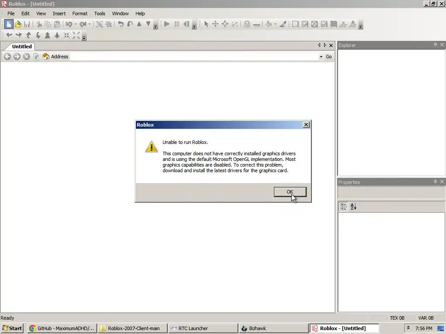Click the browser Forward arrow button
Image resolution: width=446 pixels, height=334 pixels.
point(17,57)
